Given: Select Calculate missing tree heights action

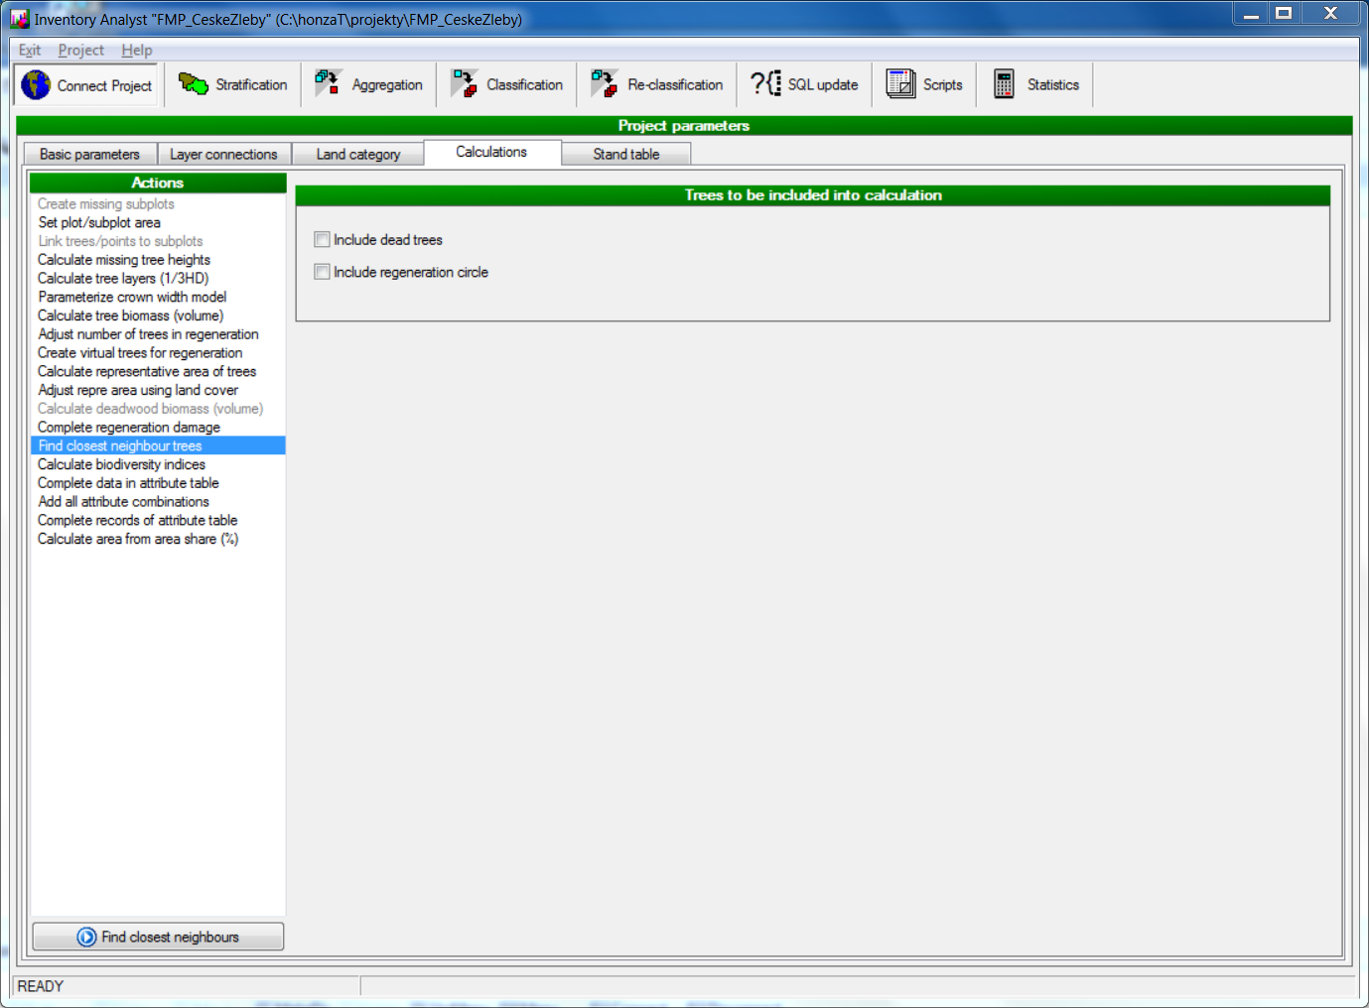Looking at the screenshot, I should pyautogui.click(x=124, y=260).
